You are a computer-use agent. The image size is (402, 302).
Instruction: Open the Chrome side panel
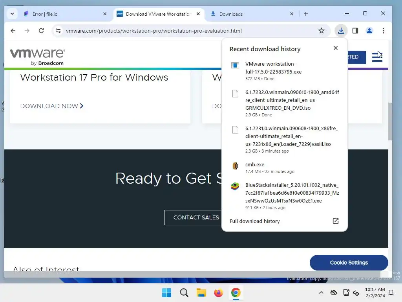[355, 31]
